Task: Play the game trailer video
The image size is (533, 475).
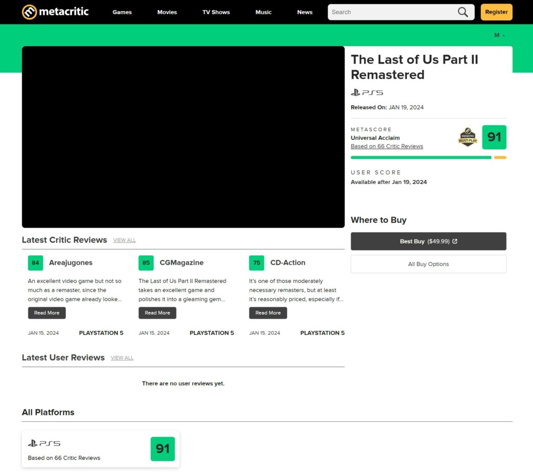Action: click(x=183, y=137)
